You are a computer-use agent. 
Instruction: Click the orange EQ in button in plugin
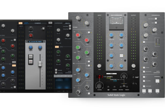14,65
